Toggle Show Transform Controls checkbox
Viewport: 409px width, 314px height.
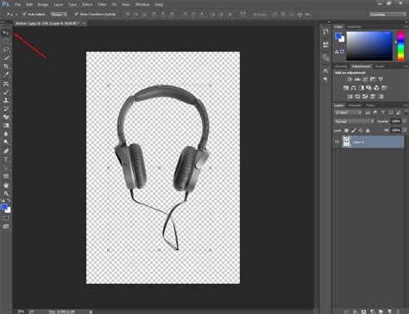pos(76,14)
